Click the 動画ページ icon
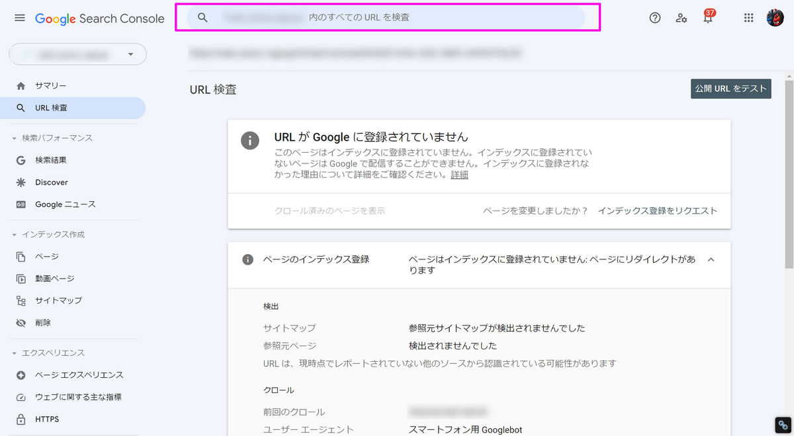This screenshot has height=436, width=794. click(x=21, y=279)
